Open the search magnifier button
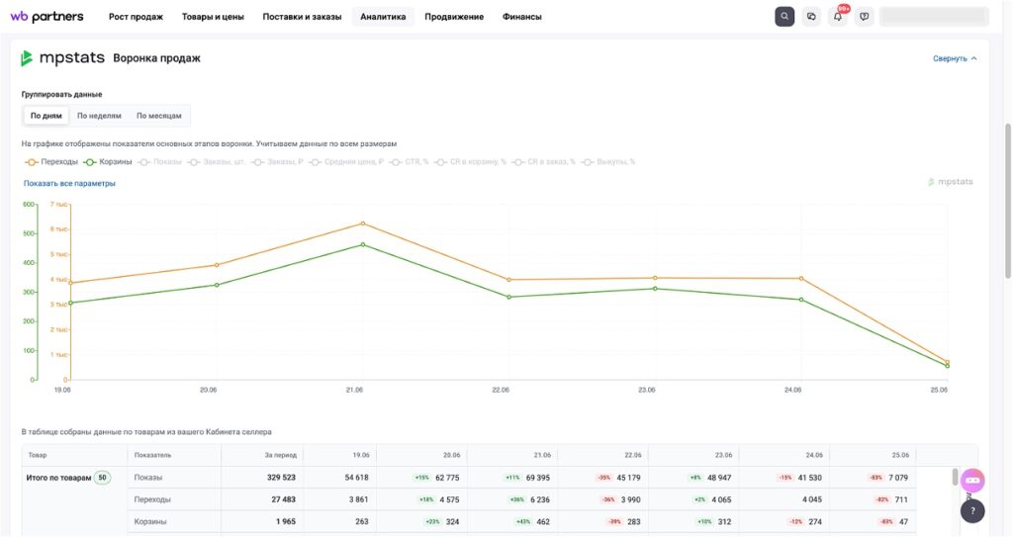This screenshot has width=1013, height=537. point(784,17)
